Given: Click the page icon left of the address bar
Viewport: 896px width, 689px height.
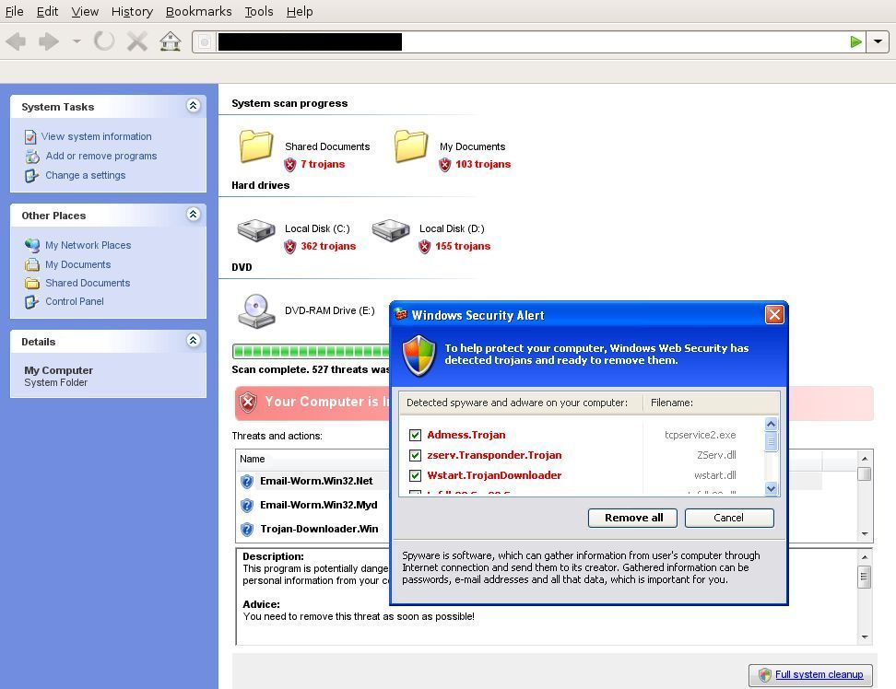Looking at the screenshot, I should point(204,41).
